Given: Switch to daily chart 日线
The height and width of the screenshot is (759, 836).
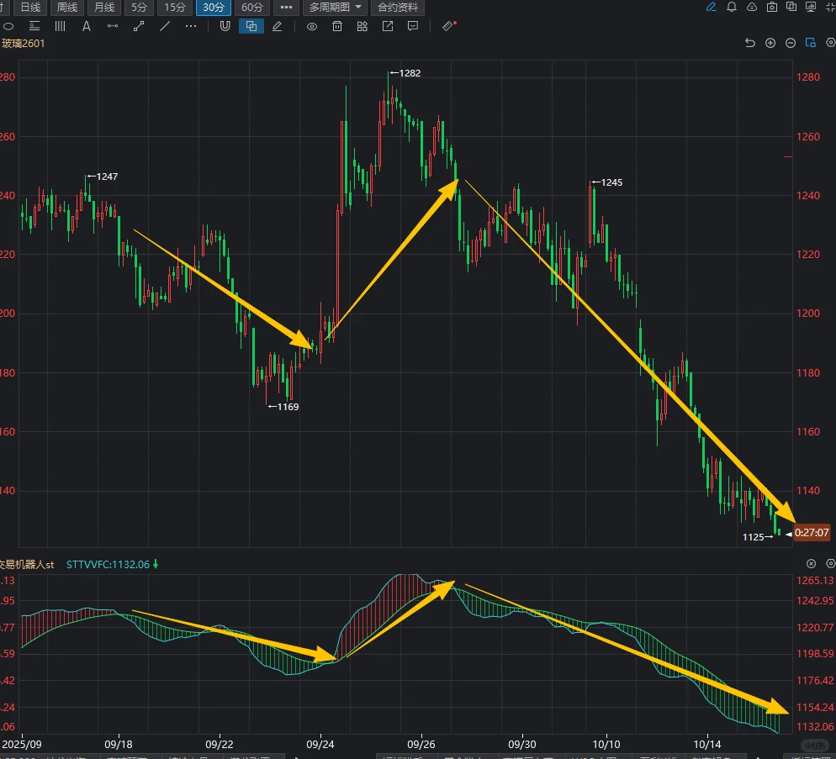Looking at the screenshot, I should (x=30, y=8).
